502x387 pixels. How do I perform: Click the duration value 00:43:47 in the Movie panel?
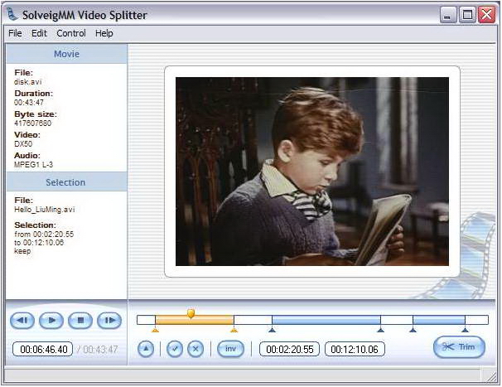click(x=29, y=103)
